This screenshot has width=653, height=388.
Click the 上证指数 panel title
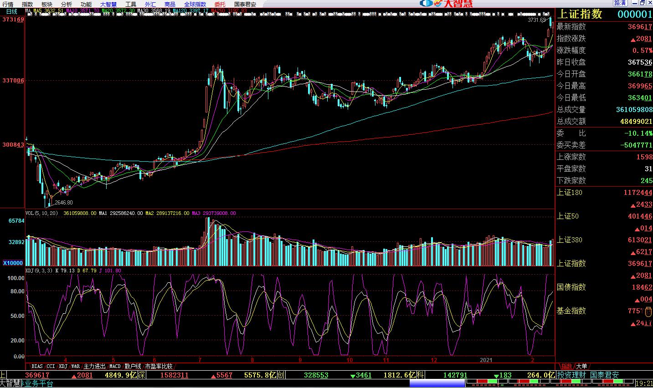point(580,14)
